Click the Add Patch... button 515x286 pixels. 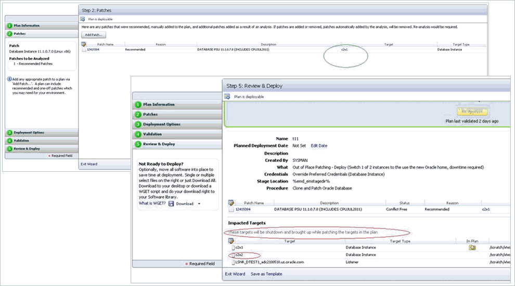94,35
